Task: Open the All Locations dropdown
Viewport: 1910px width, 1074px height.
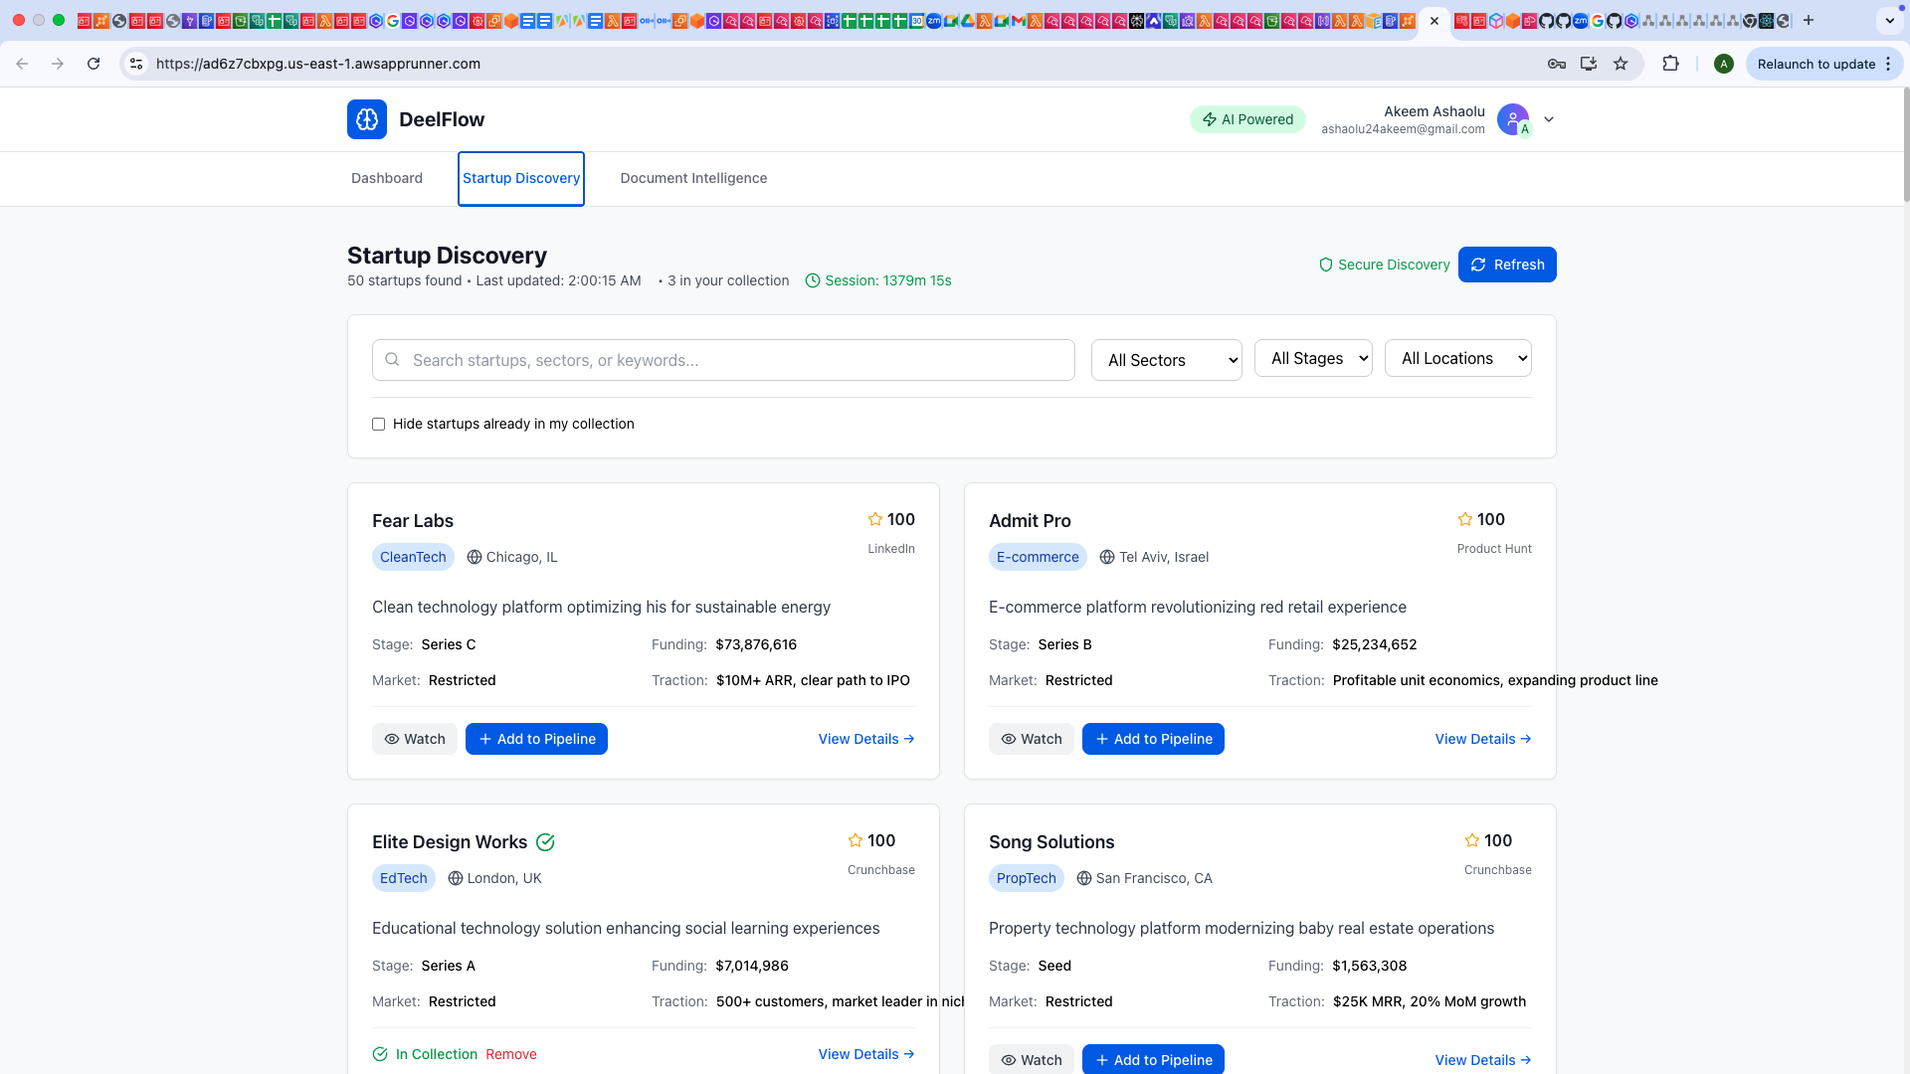Action: click(1457, 358)
